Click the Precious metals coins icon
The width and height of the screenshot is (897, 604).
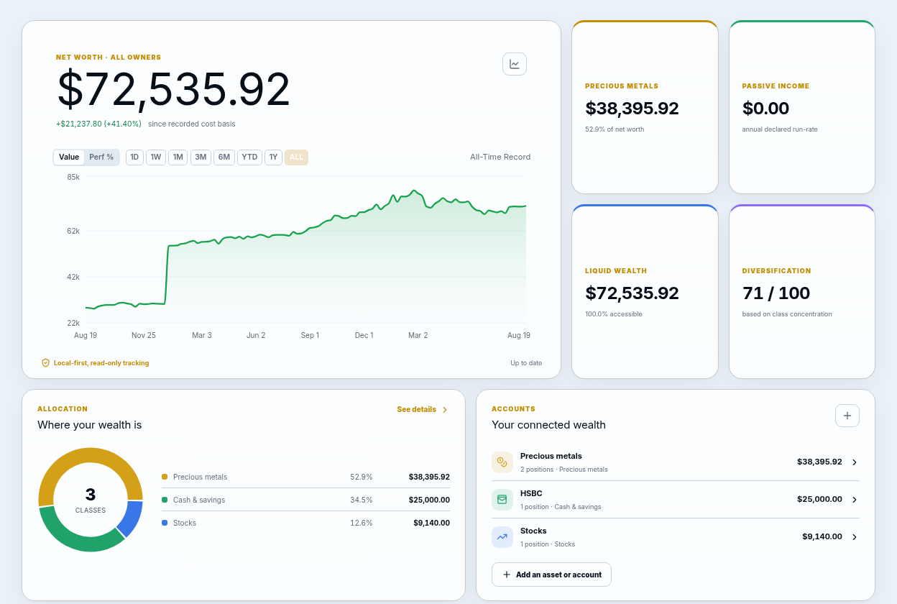pyautogui.click(x=502, y=462)
